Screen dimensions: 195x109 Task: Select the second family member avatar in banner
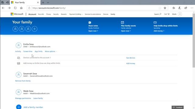(22, 29)
